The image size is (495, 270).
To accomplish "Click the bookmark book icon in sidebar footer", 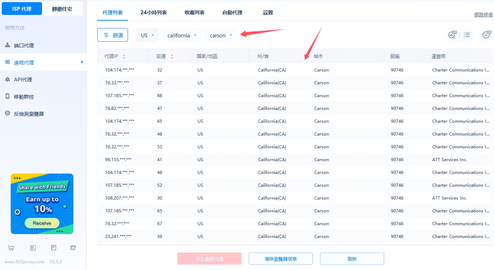I will [x=33, y=248].
